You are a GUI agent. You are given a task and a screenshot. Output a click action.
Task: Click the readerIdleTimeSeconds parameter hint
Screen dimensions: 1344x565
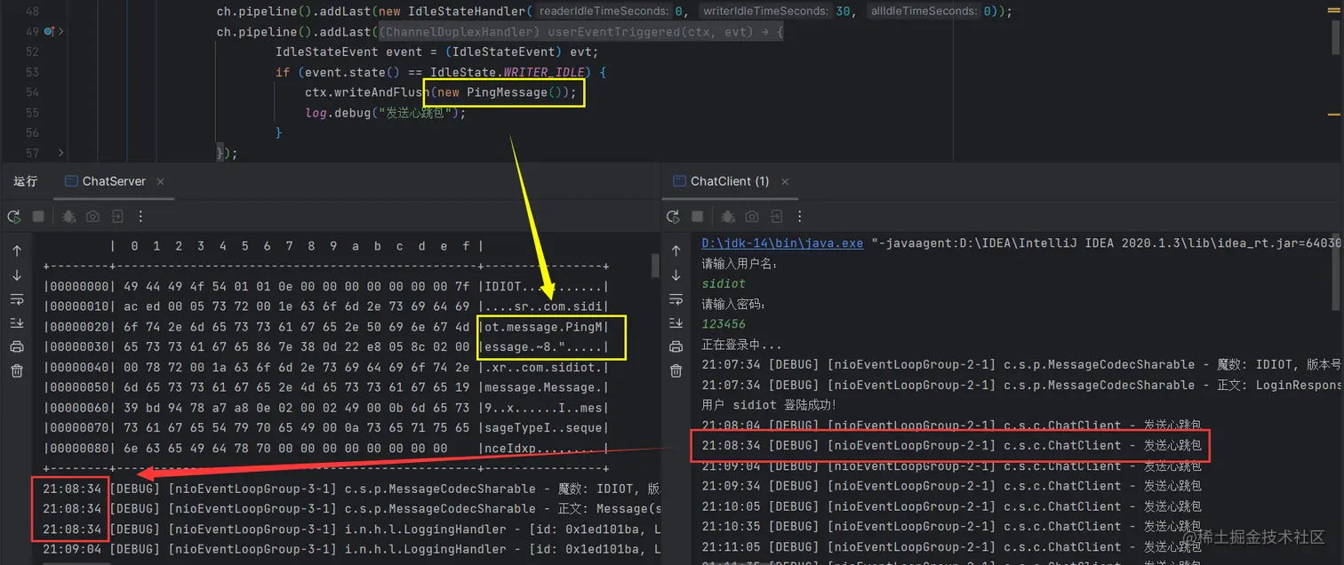(x=603, y=12)
